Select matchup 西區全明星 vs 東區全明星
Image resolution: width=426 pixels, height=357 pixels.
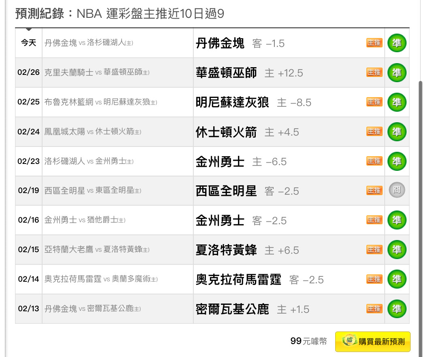tap(93, 190)
